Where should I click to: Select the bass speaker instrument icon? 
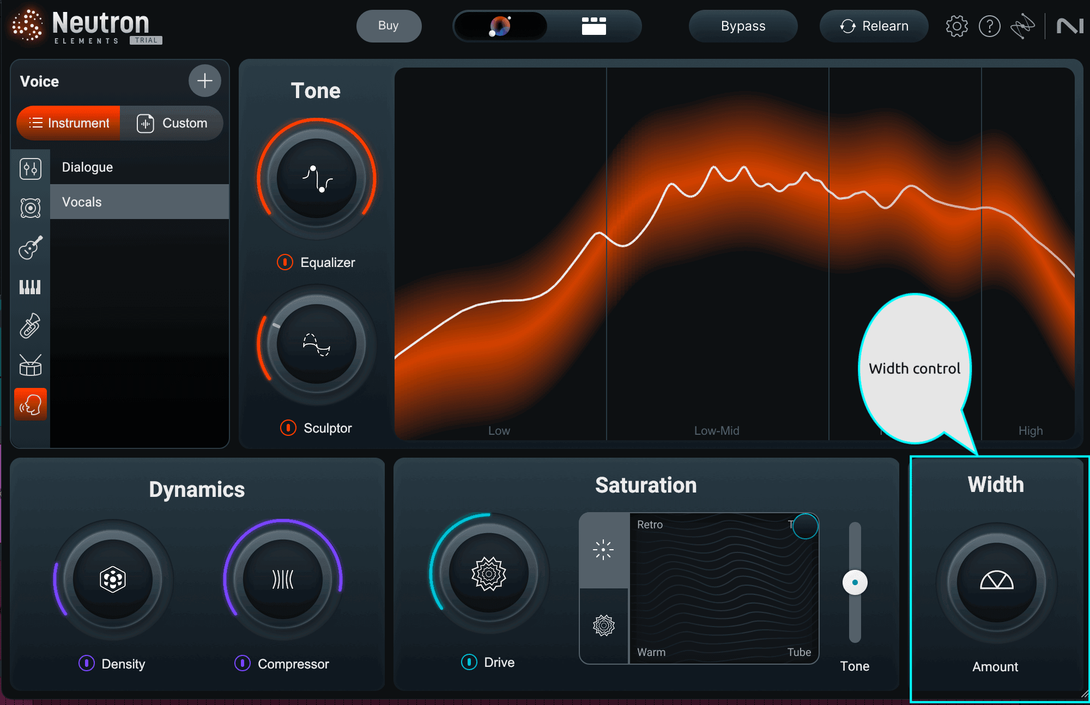pos(31,208)
